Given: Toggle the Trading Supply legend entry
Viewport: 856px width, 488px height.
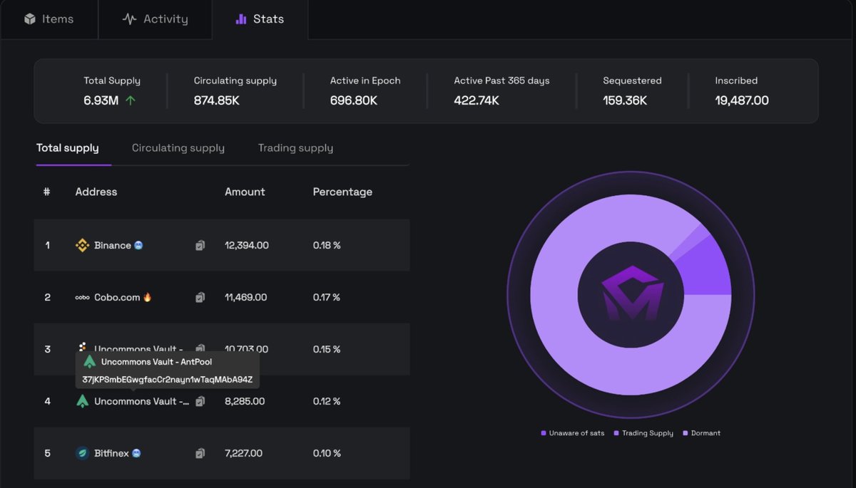Looking at the screenshot, I should point(642,432).
